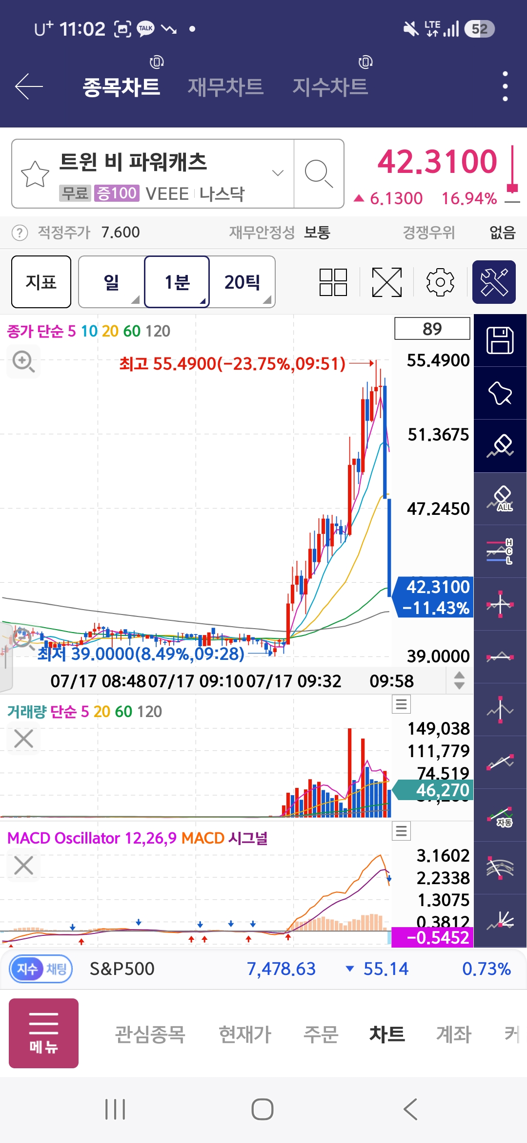
Task: Open the 메뉴 main menu button
Action: (x=43, y=1033)
